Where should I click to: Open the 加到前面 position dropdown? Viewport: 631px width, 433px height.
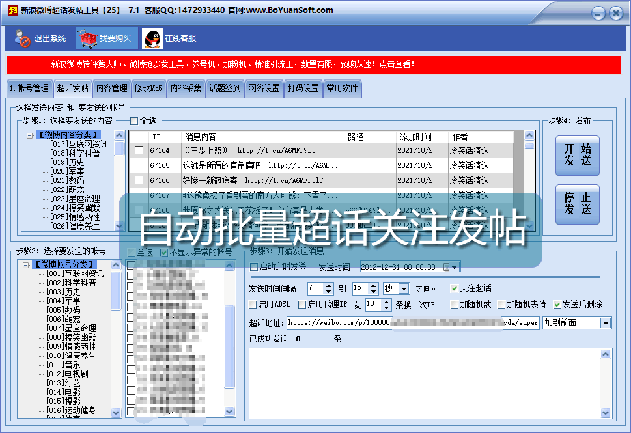(605, 323)
